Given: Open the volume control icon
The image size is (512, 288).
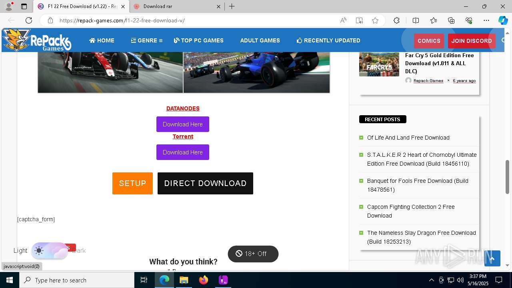Looking at the screenshot, I should click(460, 280).
